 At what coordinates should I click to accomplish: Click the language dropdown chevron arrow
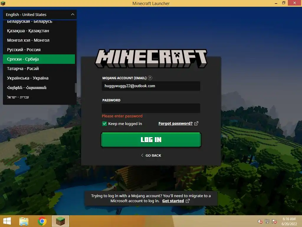[73, 14]
